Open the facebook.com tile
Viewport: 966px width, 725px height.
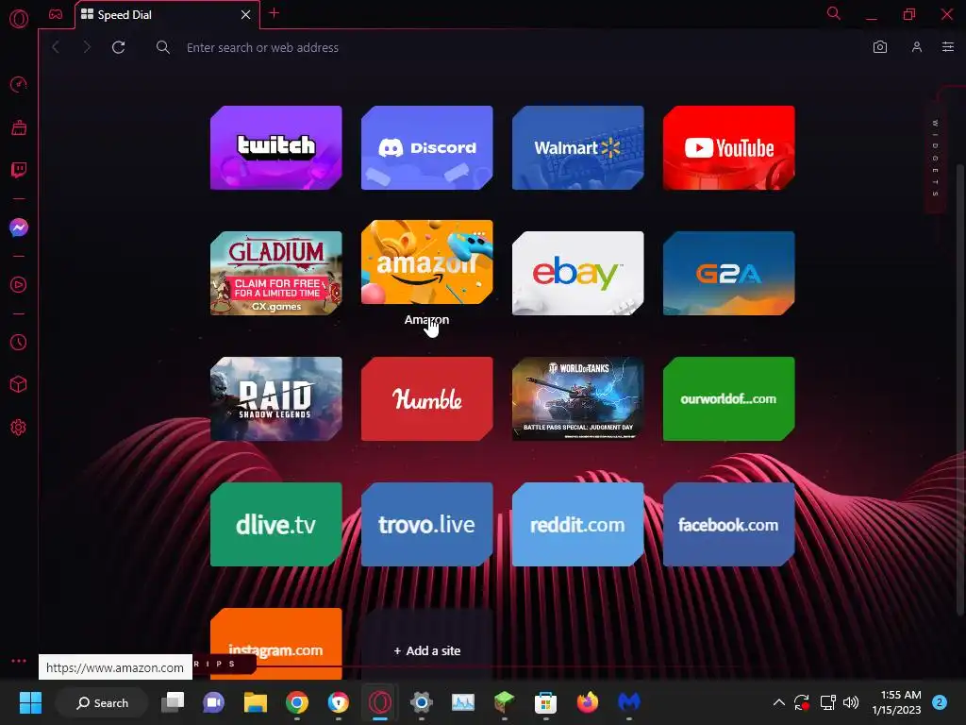pyautogui.click(x=729, y=525)
